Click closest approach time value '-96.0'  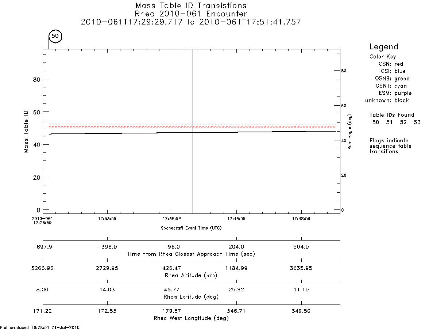[x=171, y=247]
